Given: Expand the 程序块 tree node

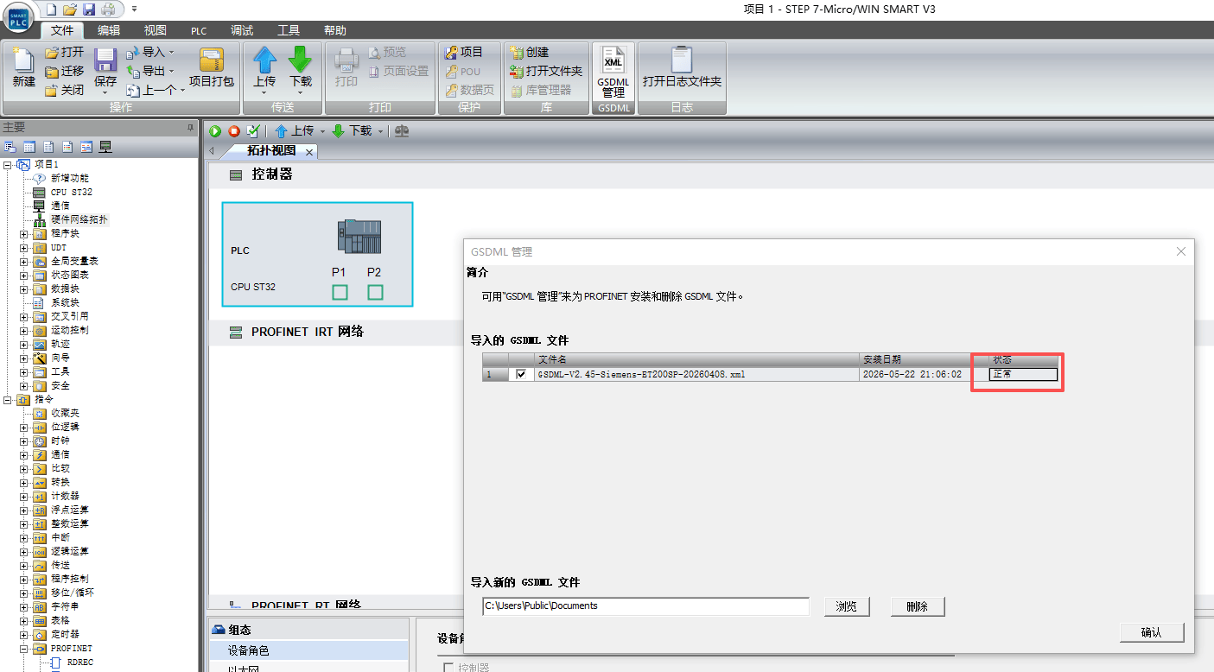Looking at the screenshot, I should (24, 233).
